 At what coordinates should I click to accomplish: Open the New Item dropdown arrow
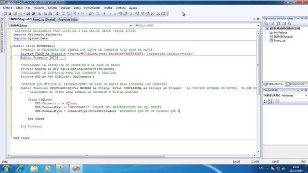point(24,14)
